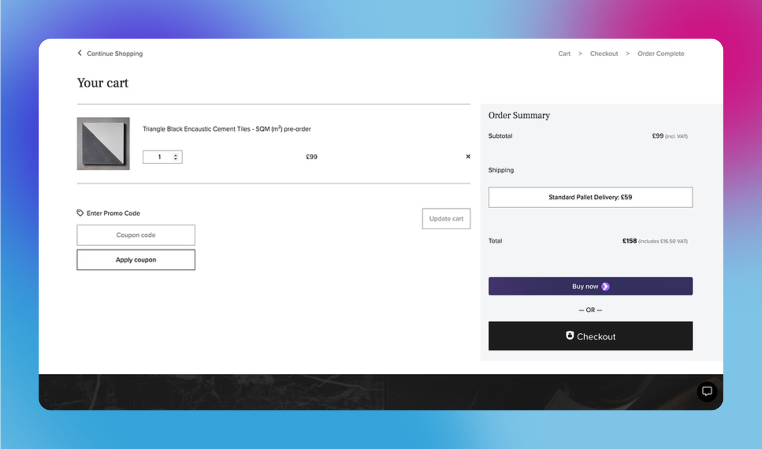Go to the Cart breadcrumb step

click(564, 54)
